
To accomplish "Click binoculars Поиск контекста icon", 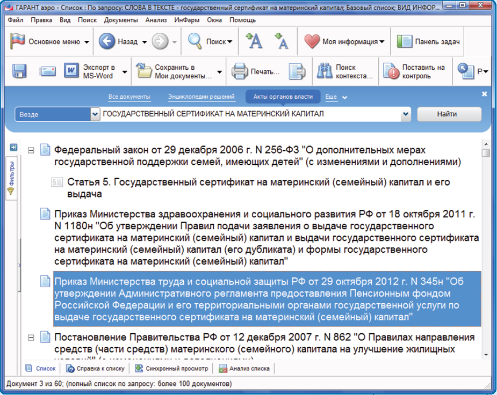I will (x=325, y=71).
